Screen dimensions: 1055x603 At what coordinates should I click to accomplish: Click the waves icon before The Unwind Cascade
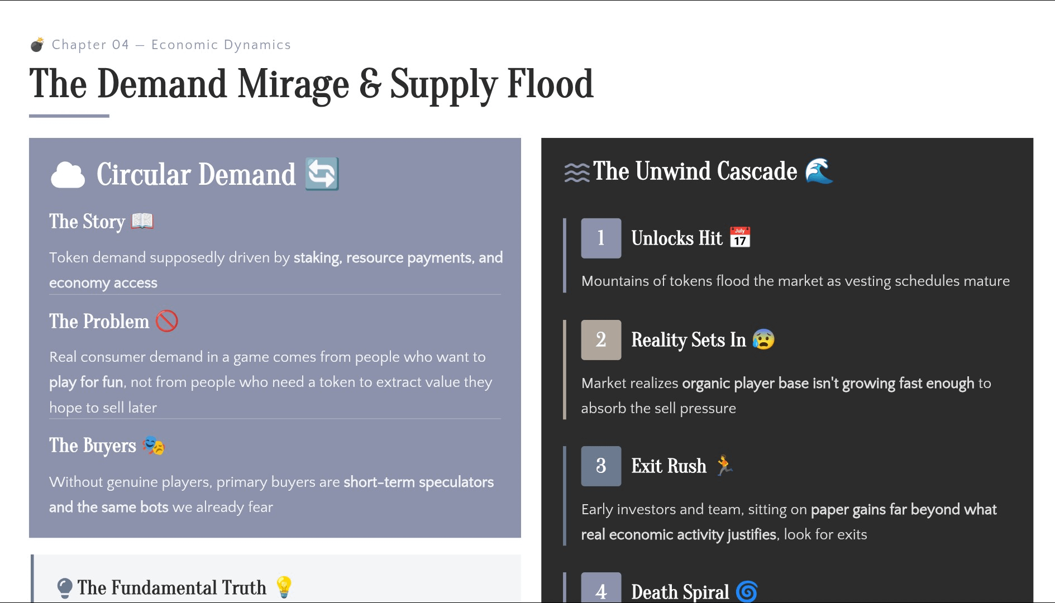(x=577, y=173)
